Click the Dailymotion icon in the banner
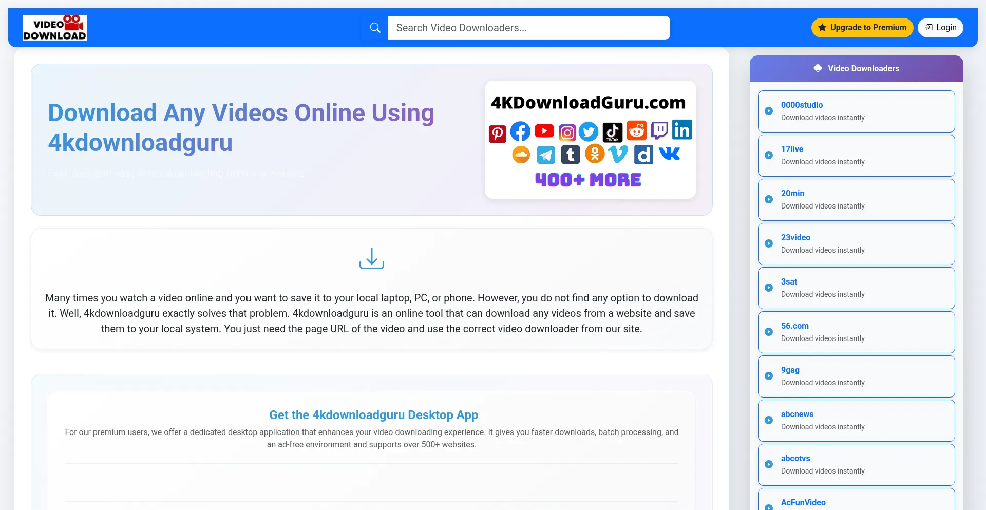Image resolution: width=986 pixels, height=510 pixels. (643, 154)
